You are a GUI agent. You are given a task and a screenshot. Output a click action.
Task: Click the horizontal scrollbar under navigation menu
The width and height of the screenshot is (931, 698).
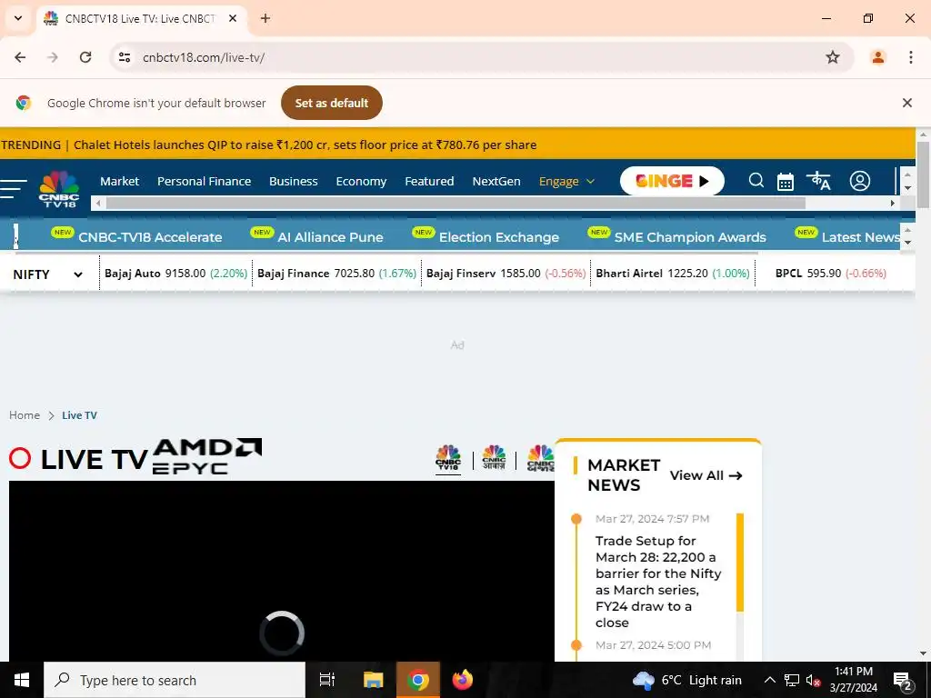pyautogui.click(x=455, y=203)
